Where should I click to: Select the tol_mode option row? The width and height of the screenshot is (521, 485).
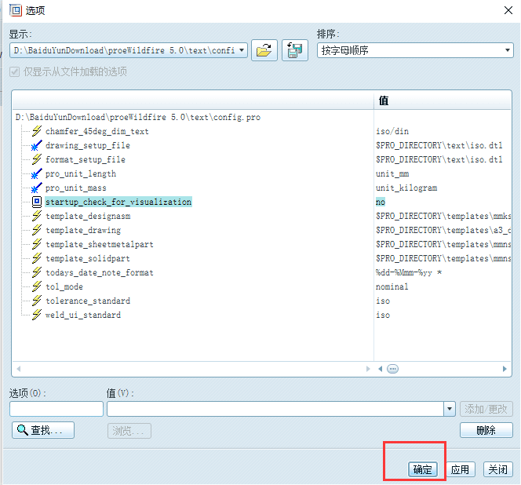coord(64,287)
